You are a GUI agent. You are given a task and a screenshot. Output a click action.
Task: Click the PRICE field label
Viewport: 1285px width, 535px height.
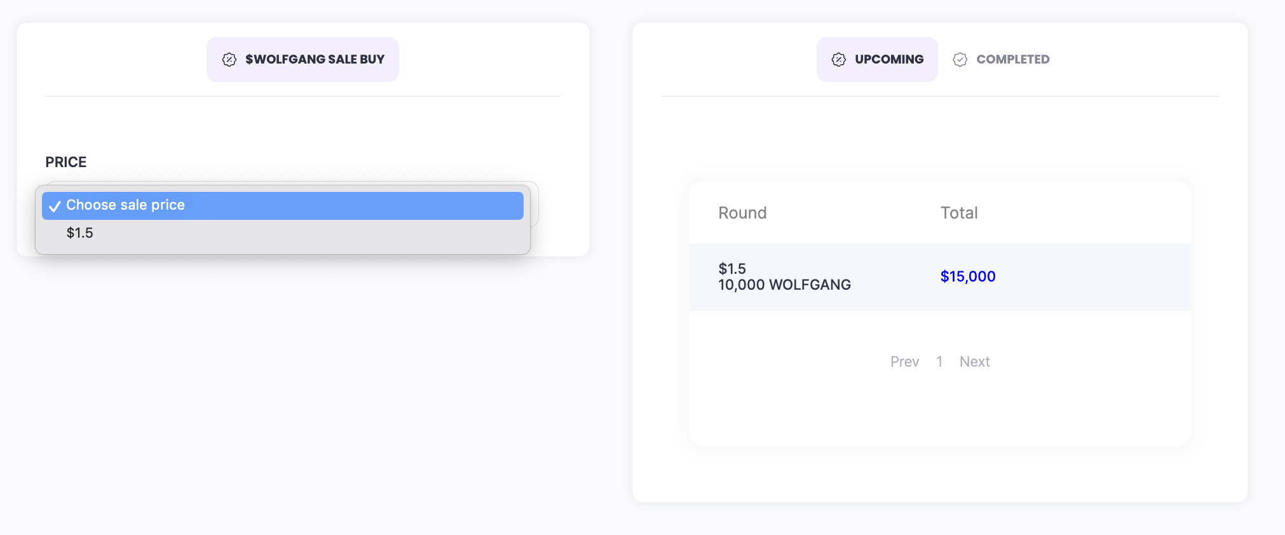pos(66,162)
